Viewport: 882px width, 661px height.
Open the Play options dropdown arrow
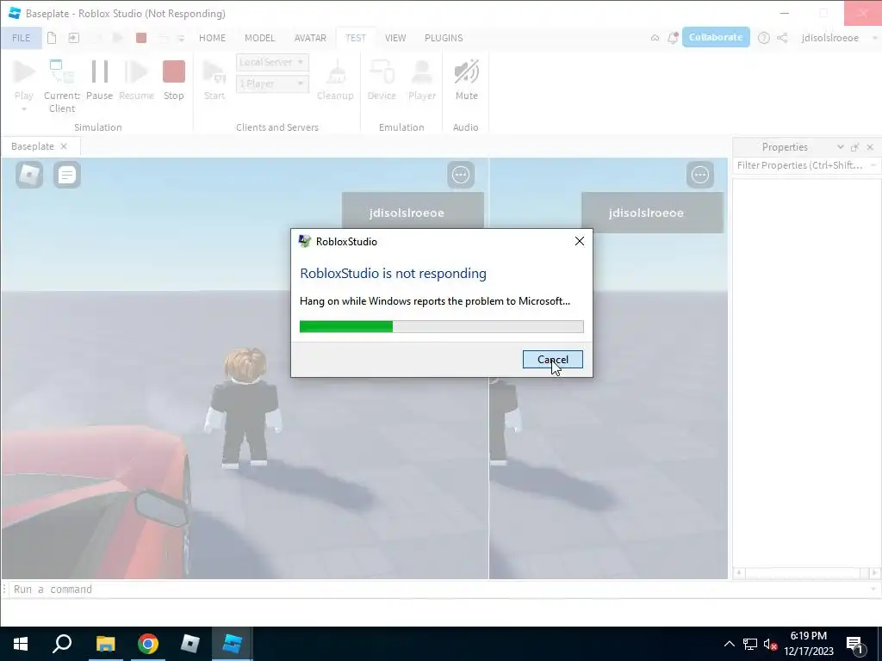23,109
